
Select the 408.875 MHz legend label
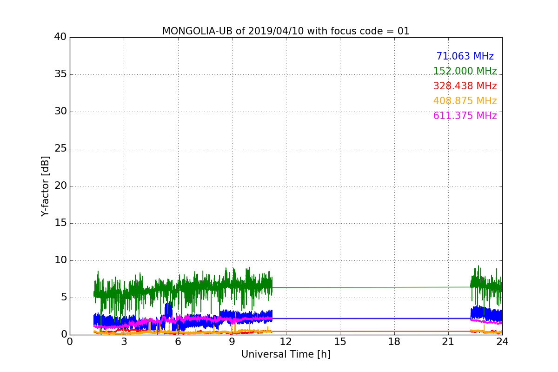465,101
